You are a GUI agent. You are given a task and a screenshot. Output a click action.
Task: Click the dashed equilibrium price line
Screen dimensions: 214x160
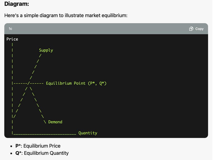pos(28,83)
